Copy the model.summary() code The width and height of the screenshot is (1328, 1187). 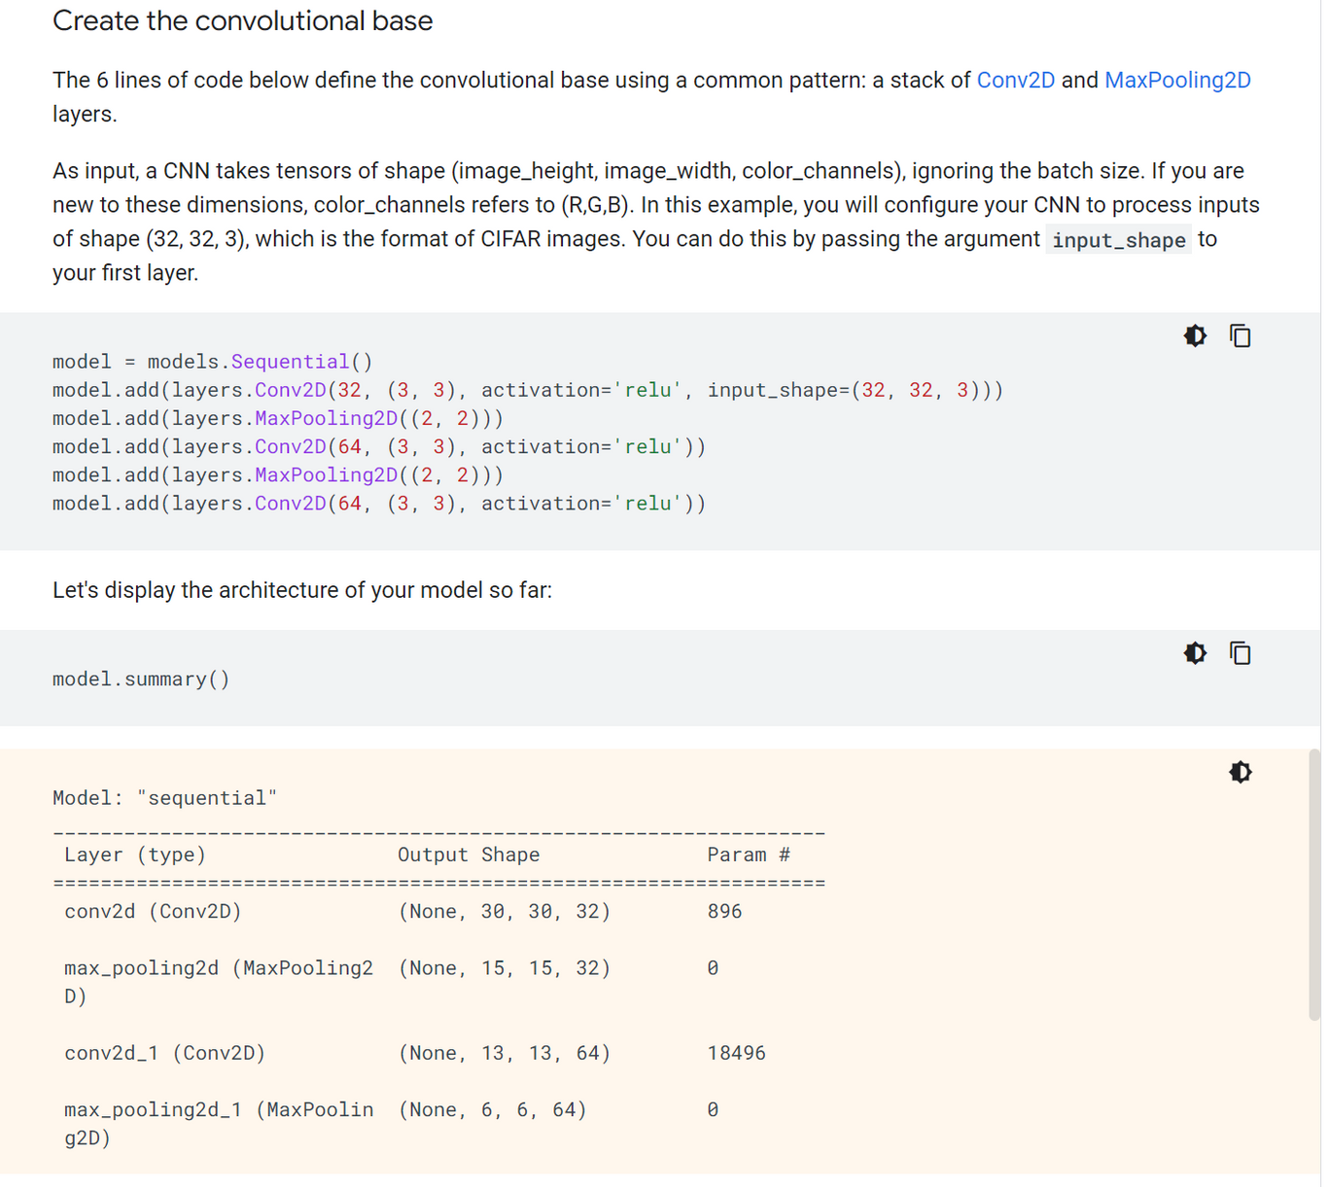1241,652
